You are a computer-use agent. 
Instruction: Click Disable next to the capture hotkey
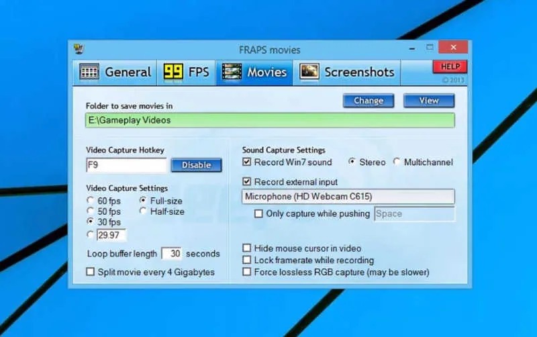196,165
